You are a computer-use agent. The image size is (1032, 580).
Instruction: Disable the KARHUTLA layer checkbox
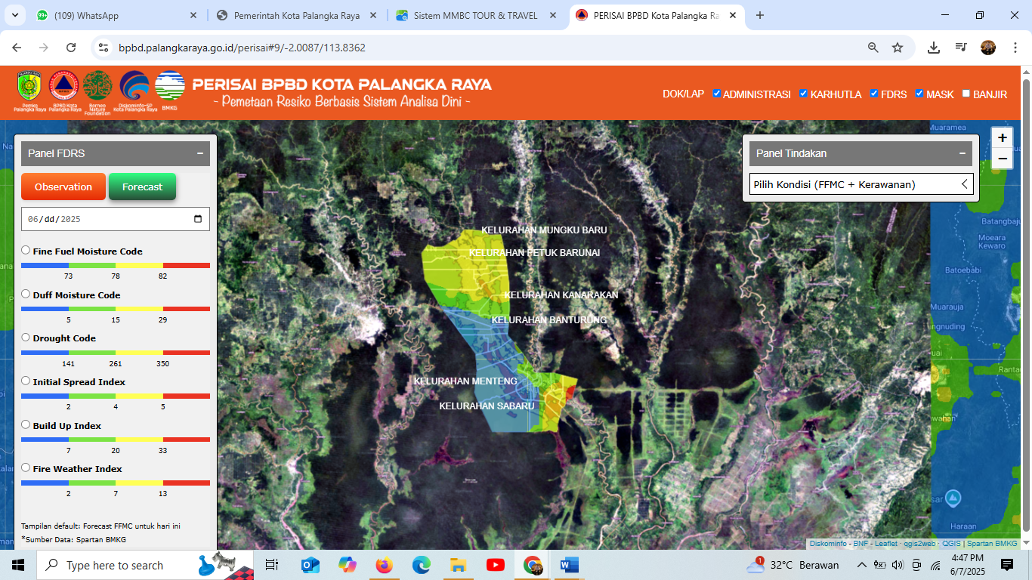coord(804,94)
